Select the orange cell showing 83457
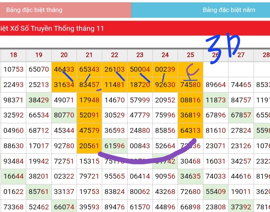The width and height of the screenshot is (270, 212). tap(89, 85)
